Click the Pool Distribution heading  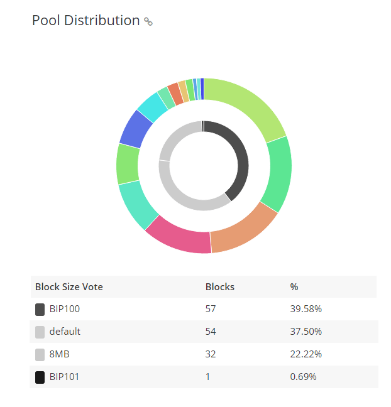[x=85, y=20]
